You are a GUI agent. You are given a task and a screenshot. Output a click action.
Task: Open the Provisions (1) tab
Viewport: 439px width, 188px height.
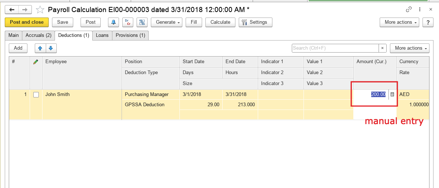tap(130, 35)
